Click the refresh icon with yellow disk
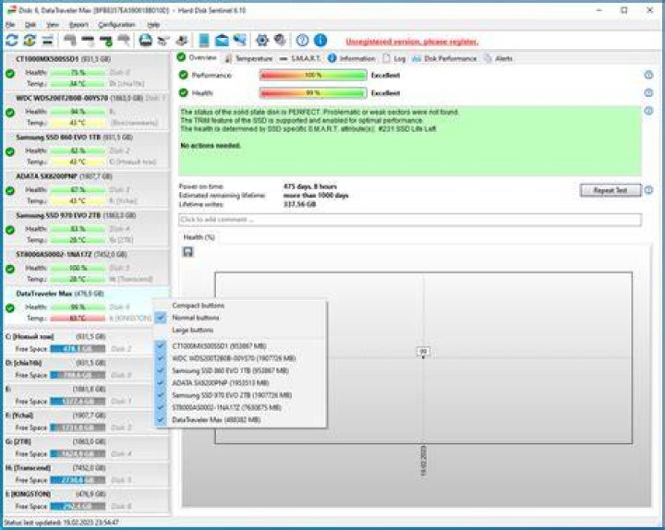Image resolution: width=665 pixels, height=530 pixels. coord(30,41)
